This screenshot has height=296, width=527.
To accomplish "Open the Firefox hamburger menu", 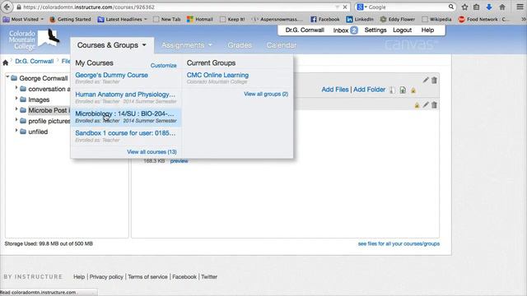I will tap(520, 7).
